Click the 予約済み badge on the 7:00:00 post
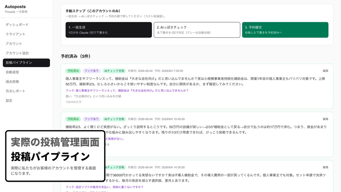 click(x=73, y=71)
